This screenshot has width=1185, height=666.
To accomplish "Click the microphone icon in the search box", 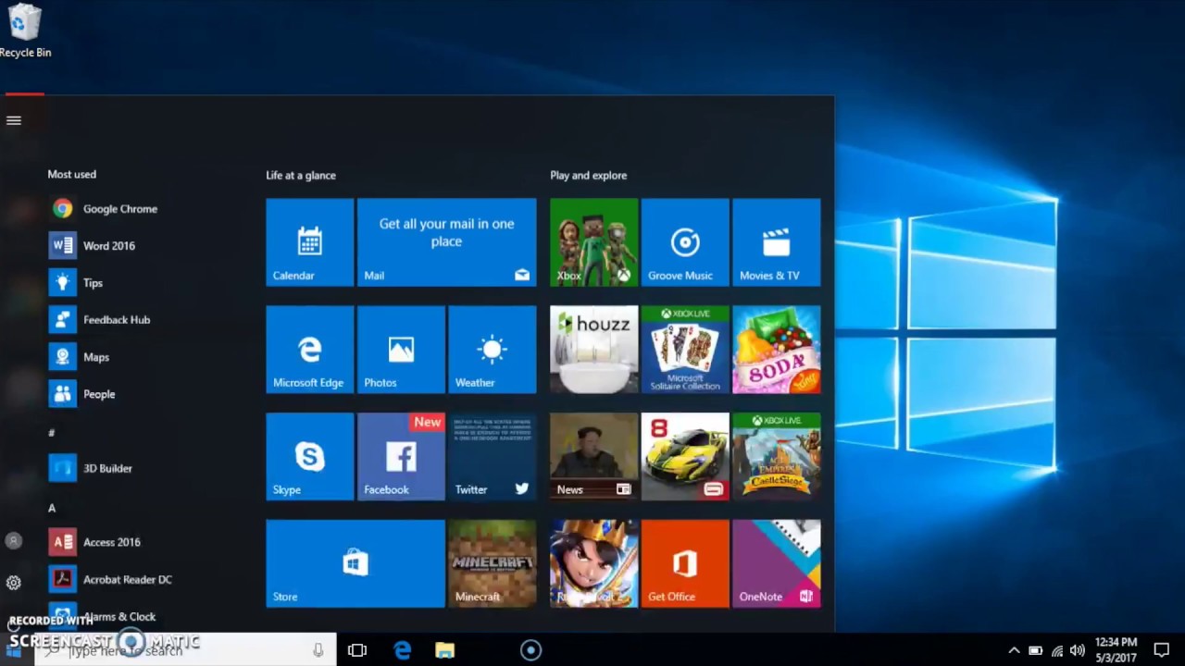I will tap(318, 650).
